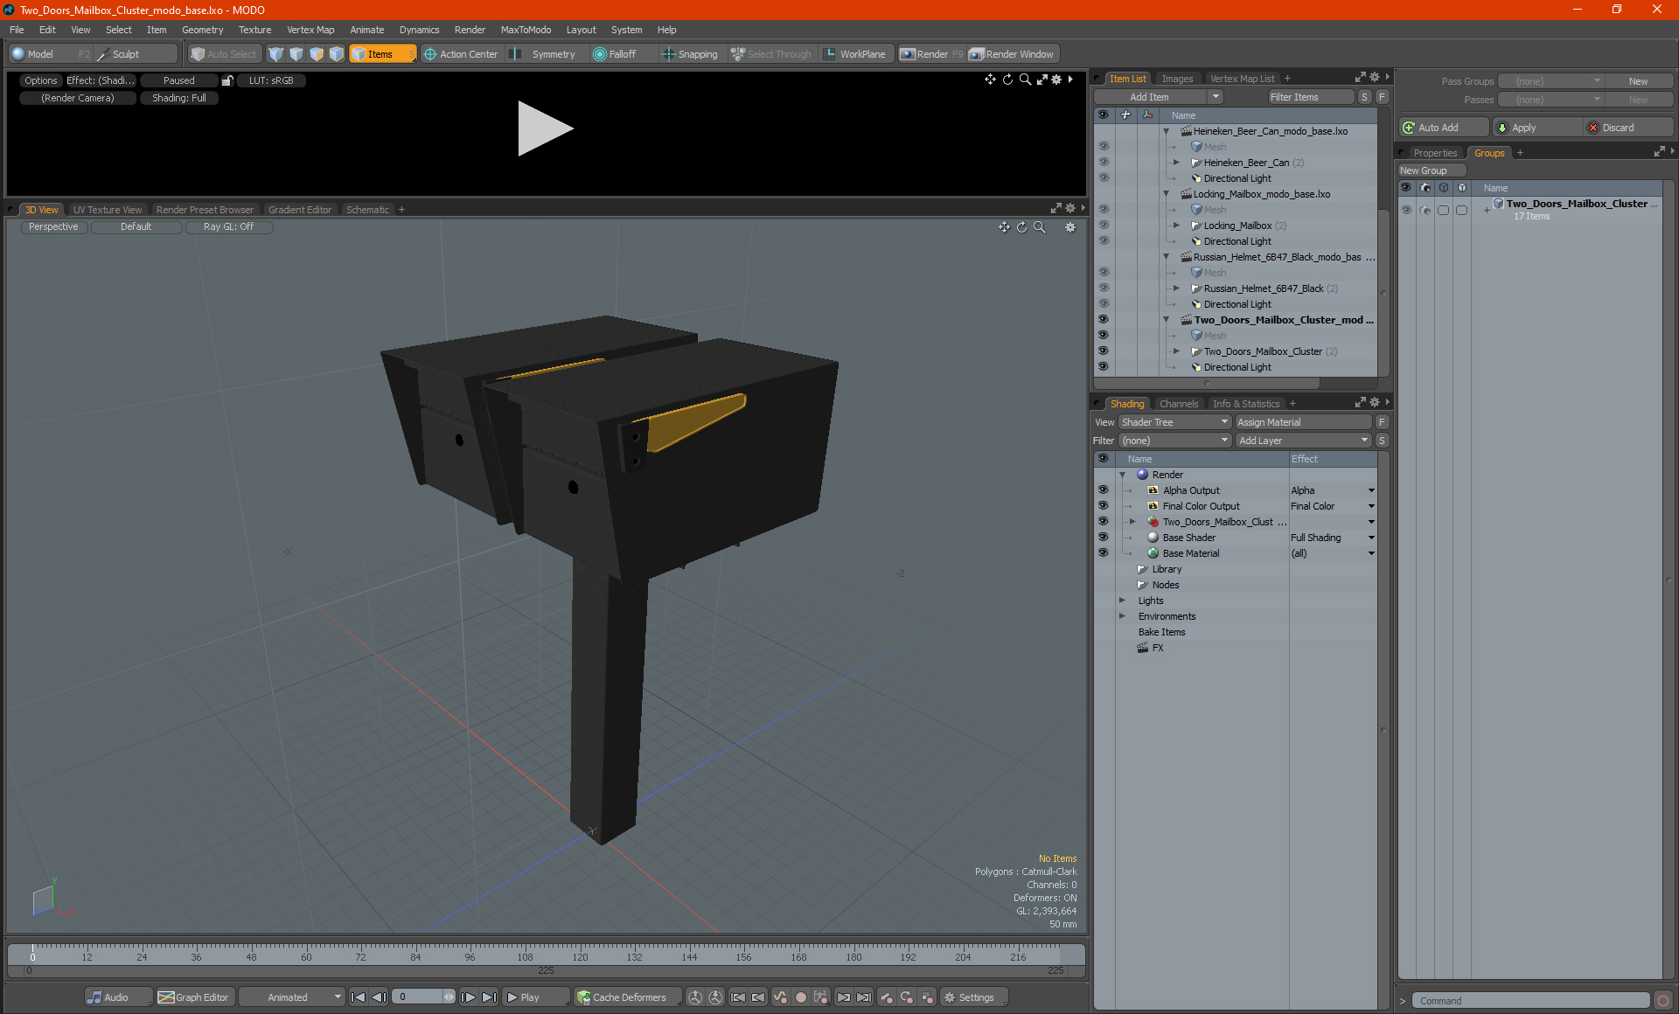Click Apply button in passes panel
The height and width of the screenshot is (1014, 1679).
1537,128
